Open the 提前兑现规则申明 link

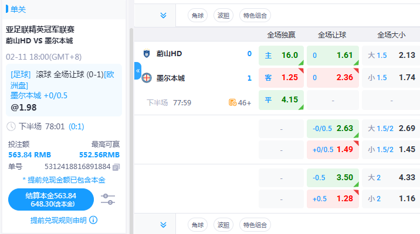tap(58, 221)
